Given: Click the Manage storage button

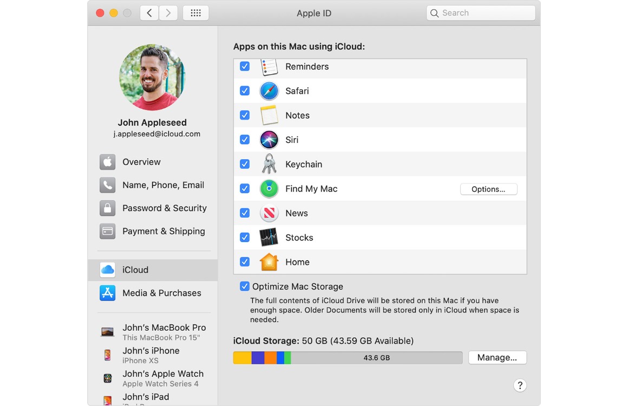Looking at the screenshot, I should pyautogui.click(x=497, y=358).
